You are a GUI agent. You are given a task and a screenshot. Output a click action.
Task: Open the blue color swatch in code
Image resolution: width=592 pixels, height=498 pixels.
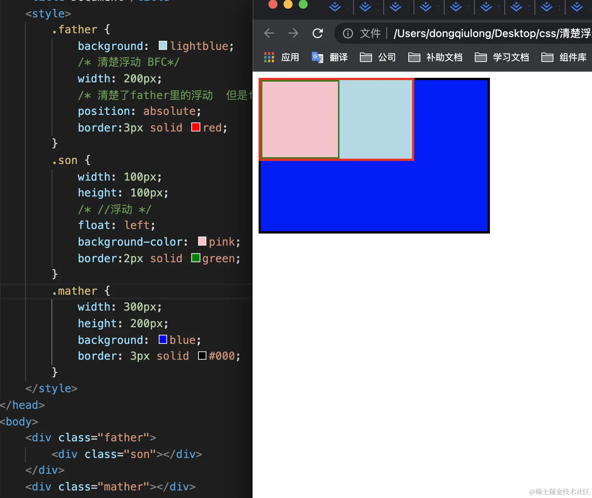click(x=163, y=339)
